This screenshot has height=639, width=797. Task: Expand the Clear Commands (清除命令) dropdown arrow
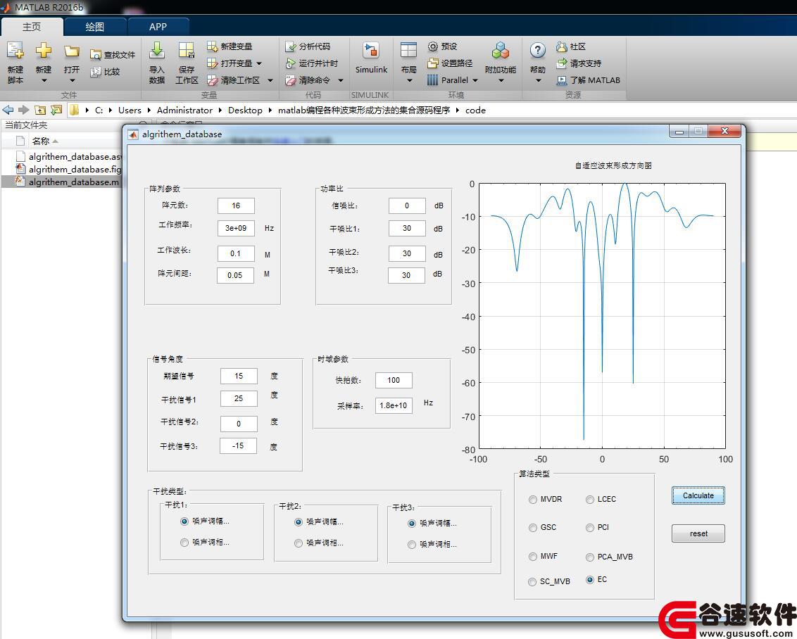341,80
